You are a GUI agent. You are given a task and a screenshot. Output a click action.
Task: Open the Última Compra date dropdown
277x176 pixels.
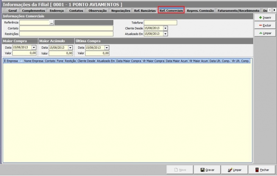pos(107,48)
